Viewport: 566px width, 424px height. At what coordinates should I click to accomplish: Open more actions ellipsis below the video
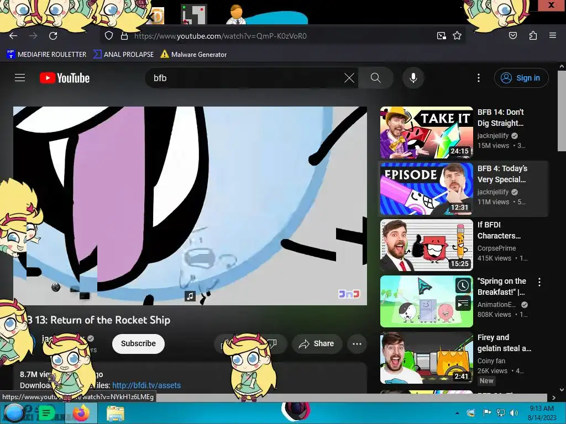click(x=357, y=343)
